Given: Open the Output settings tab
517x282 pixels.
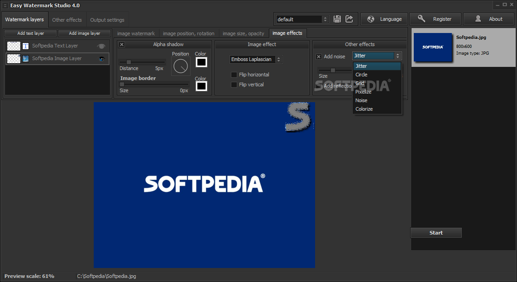Looking at the screenshot, I should coord(107,20).
